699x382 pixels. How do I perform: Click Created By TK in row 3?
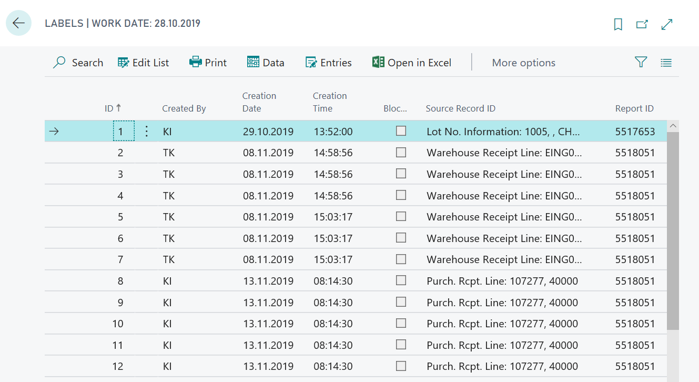coord(168,174)
